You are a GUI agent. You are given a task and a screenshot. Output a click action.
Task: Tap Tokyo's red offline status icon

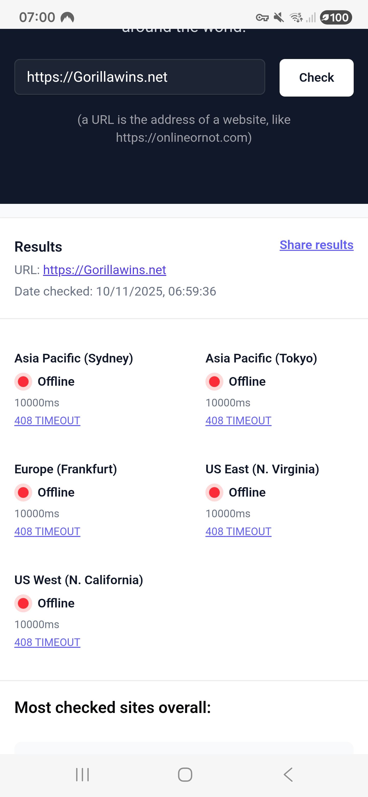click(214, 381)
